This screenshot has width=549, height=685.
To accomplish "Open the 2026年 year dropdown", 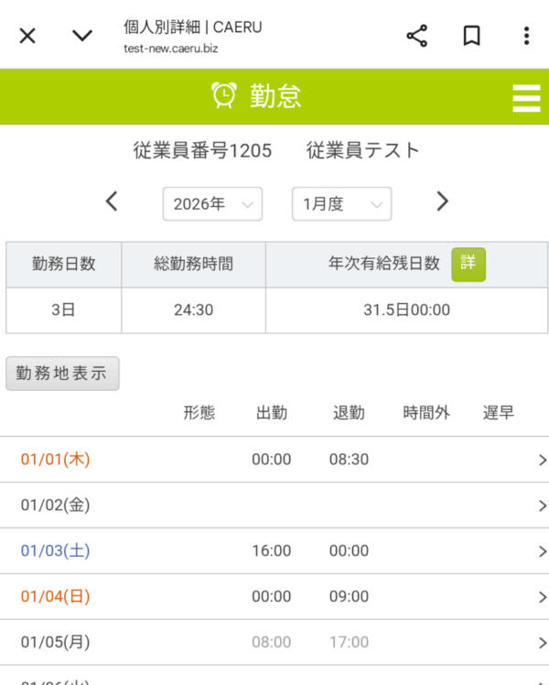I will 212,204.
